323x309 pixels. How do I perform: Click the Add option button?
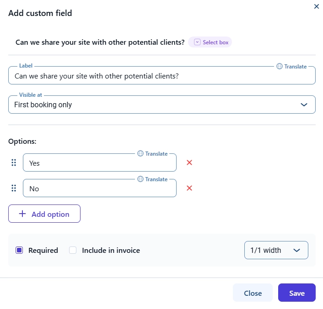[x=44, y=214]
